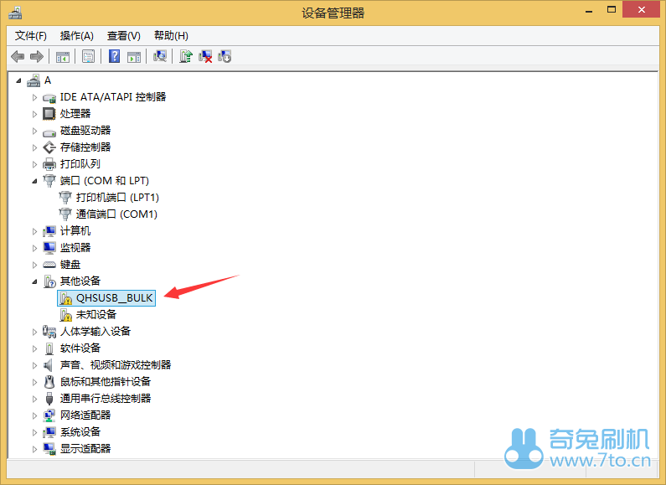Viewport: 666px width, 485px height.
Task: Expand the 计算机 category
Action: [35, 231]
